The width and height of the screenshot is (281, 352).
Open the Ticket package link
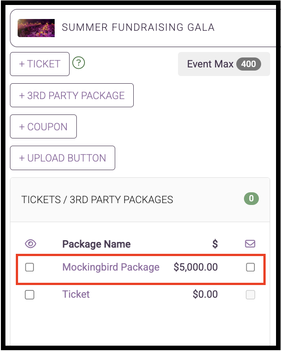tap(76, 294)
